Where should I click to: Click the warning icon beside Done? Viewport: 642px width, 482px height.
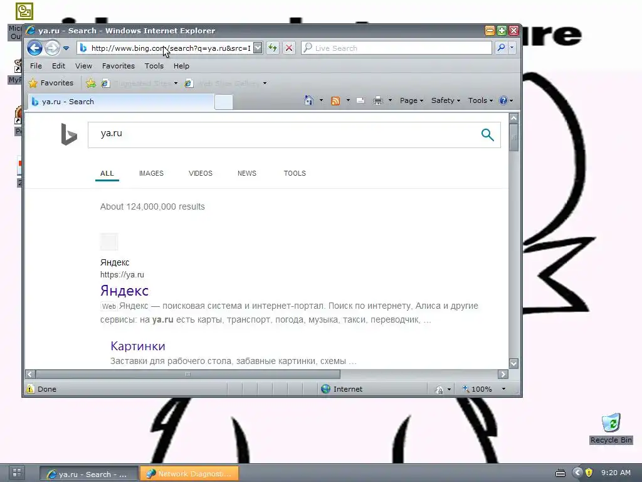click(30, 388)
